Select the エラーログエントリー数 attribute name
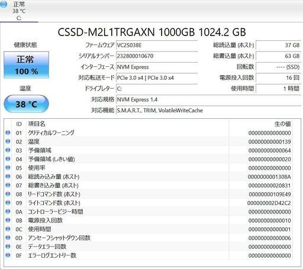Viewport: 303px width, 269px height. click(x=52, y=255)
